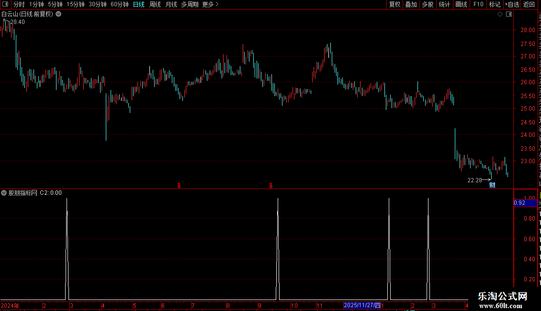Image resolution: width=541 pixels, height=311 pixels.
Task: Toggle the side panel icon at chart top-right
Action: click(509, 14)
